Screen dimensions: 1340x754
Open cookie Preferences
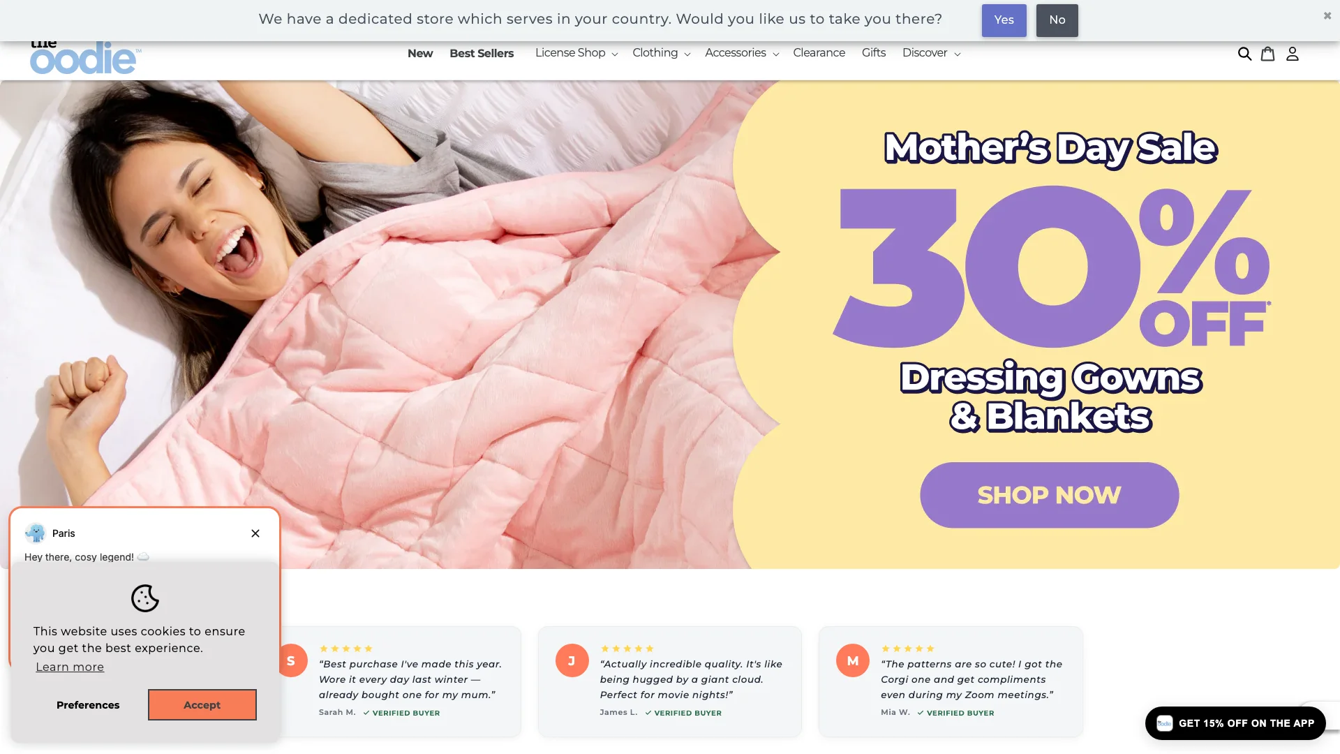(88, 705)
